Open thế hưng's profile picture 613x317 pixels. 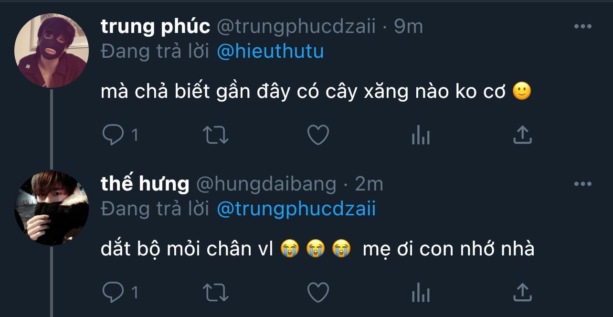[52, 208]
